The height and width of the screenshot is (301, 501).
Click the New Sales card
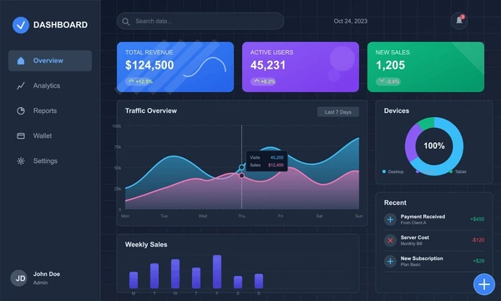click(x=426, y=67)
